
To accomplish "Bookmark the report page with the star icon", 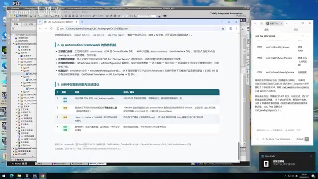I will pos(223,29).
